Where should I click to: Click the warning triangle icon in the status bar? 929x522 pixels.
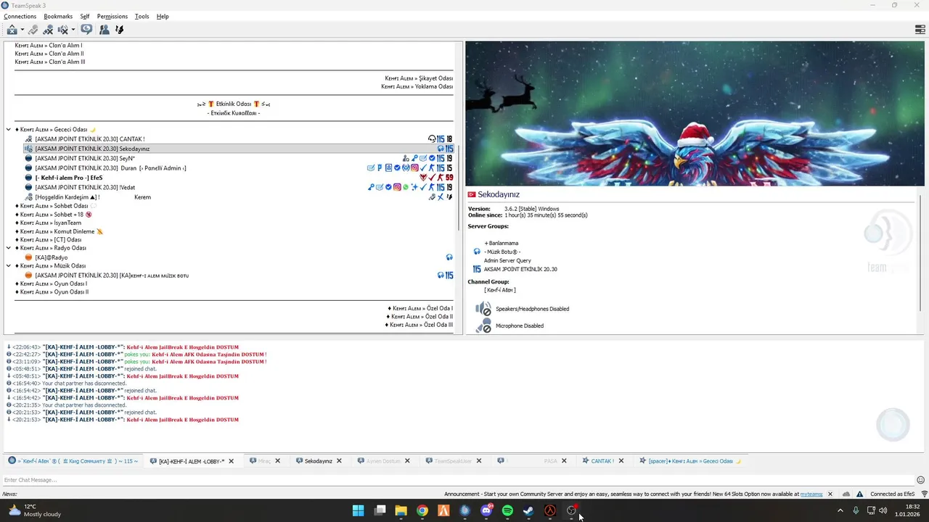pyautogui.click(x=859, y=494)
